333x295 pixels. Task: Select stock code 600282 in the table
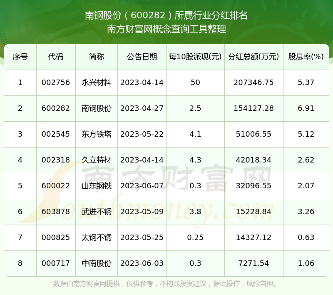pyautogui.click(x=56, y=108)
